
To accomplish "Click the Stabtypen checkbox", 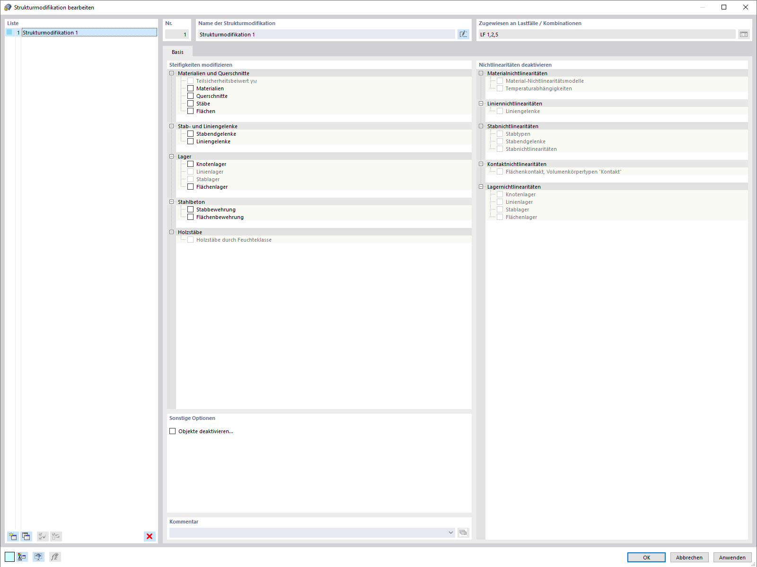I will [500, 134].
